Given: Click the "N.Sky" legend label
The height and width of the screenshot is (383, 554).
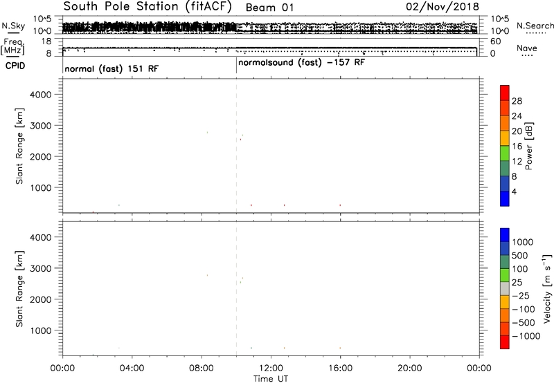Looking at the screenshot, I should (13, 26).
